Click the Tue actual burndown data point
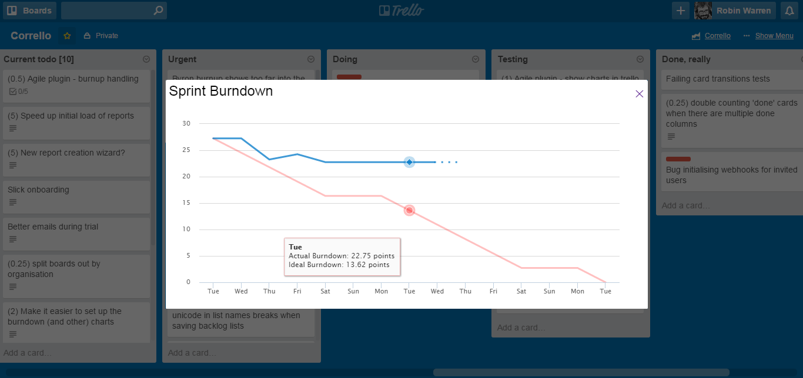This screenshot has width=803, height=378. (409, 162)
